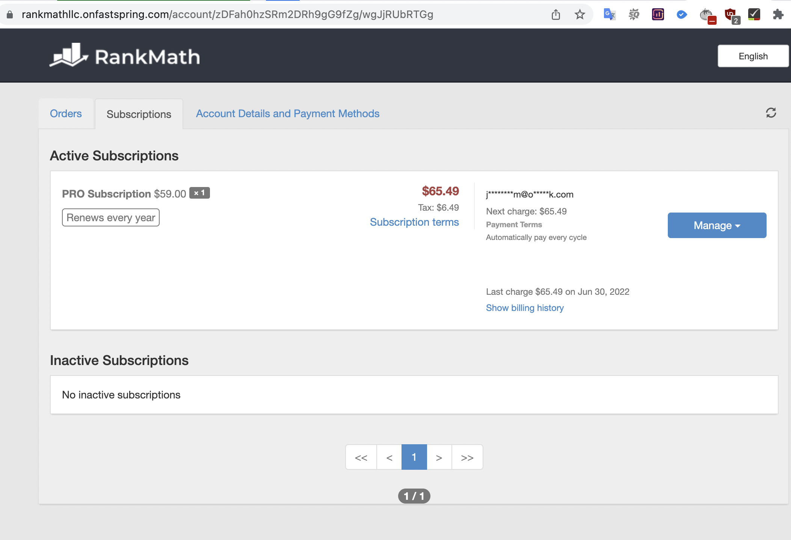Open the Google Translate extension

tap(609, 14)
